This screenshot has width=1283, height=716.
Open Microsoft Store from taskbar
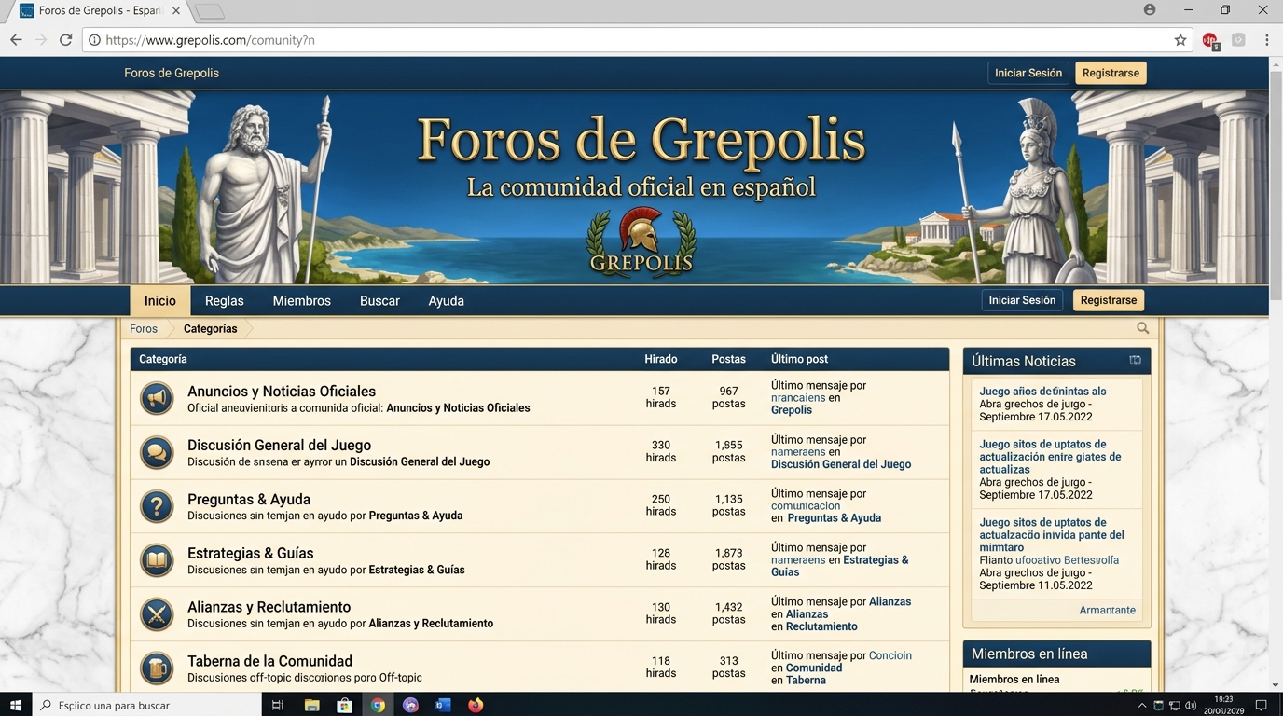coord(345,706)
